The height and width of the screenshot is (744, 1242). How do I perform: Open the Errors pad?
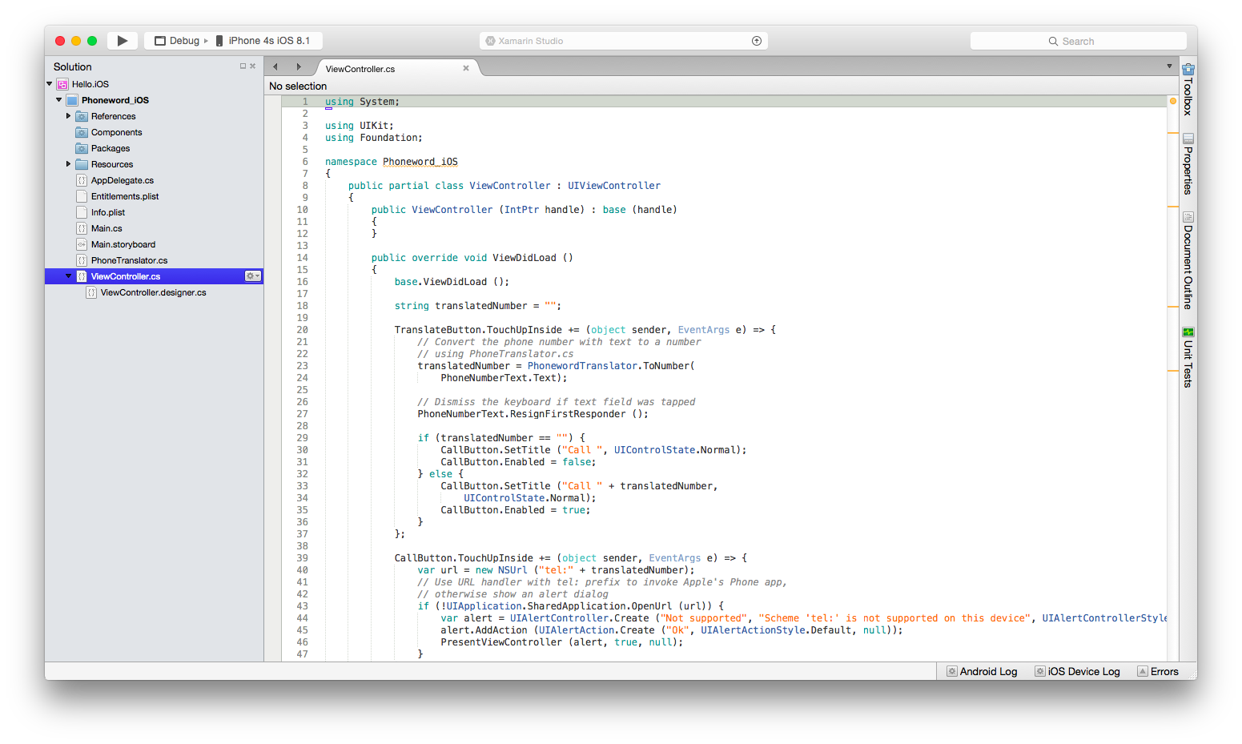click(1158, 671)
